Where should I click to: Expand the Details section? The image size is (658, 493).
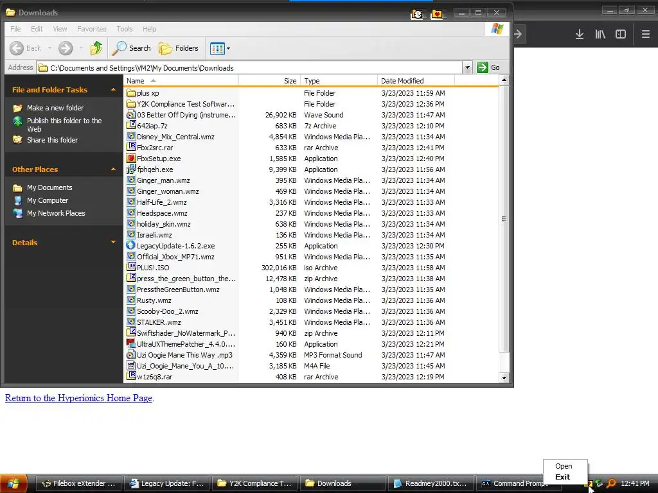point(113,242)
